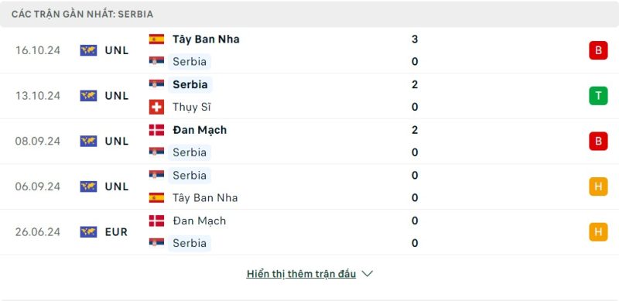The height and width of the screenshot is (301, 619).
Task: Expand more matches with the chevron arrow
Action: coord(367,274)
